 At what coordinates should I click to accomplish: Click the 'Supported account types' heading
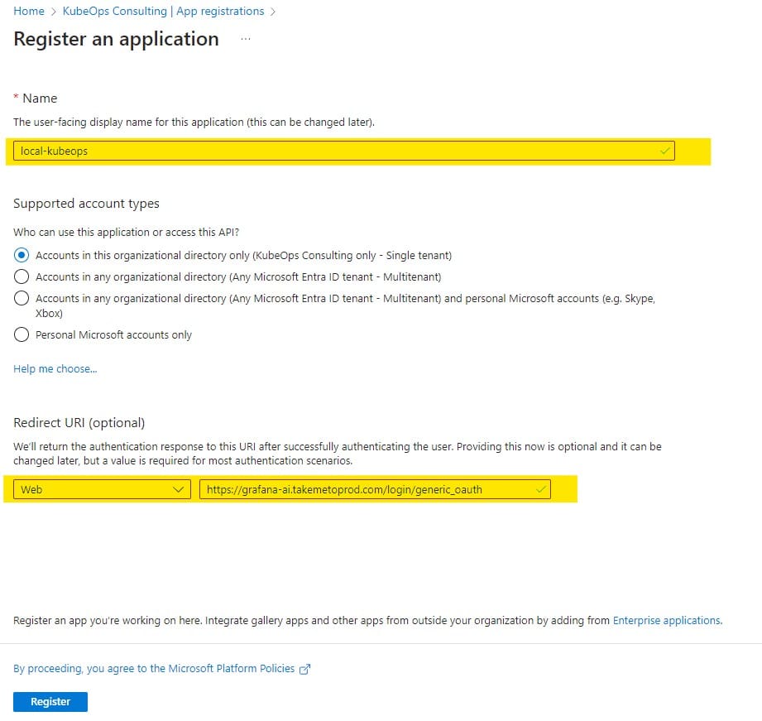point(86,204)
